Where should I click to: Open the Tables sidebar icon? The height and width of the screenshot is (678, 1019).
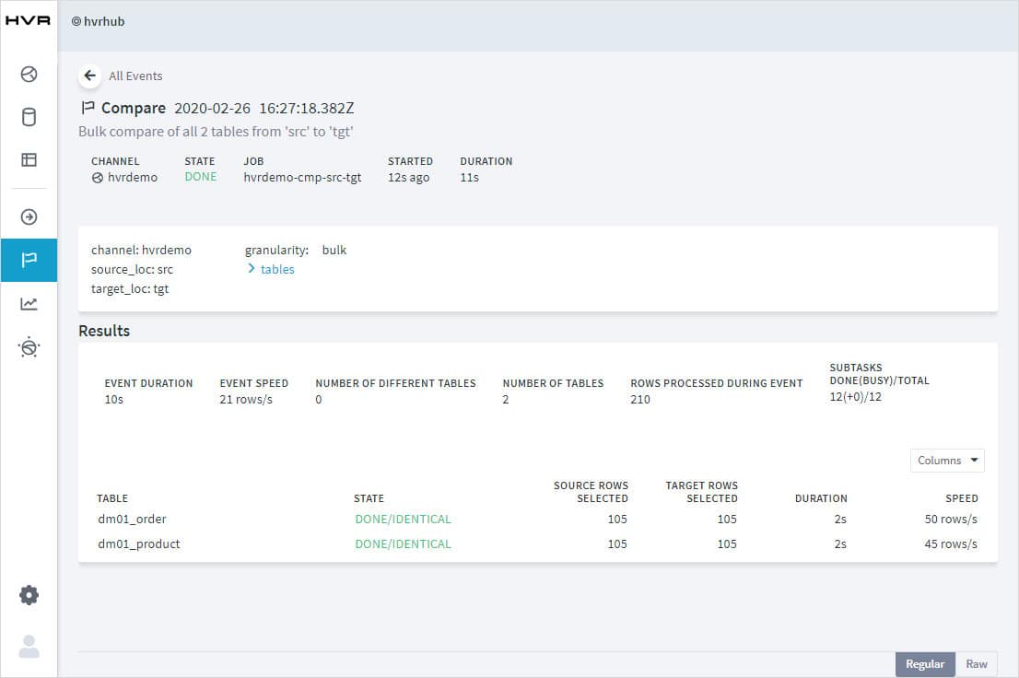pos(29,160)
